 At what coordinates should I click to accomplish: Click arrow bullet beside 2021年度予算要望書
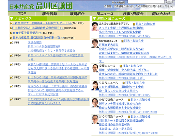click(11, 33)
